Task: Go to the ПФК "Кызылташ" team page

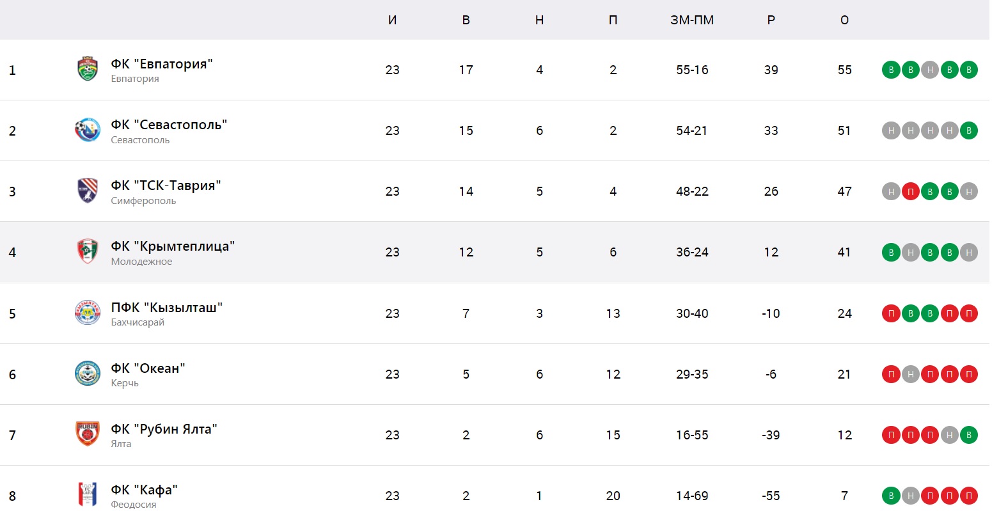Action: point(166,308)
